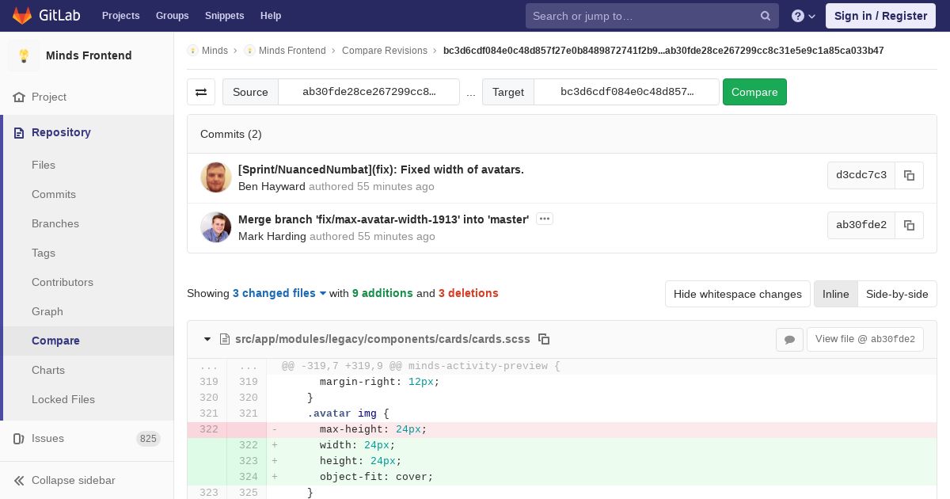Open the 3 changed files dropdown
This screenshot has height=499, width=950.
(279, 293)
